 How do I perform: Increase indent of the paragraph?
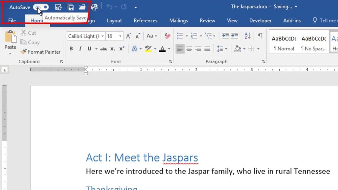[235, 36]
